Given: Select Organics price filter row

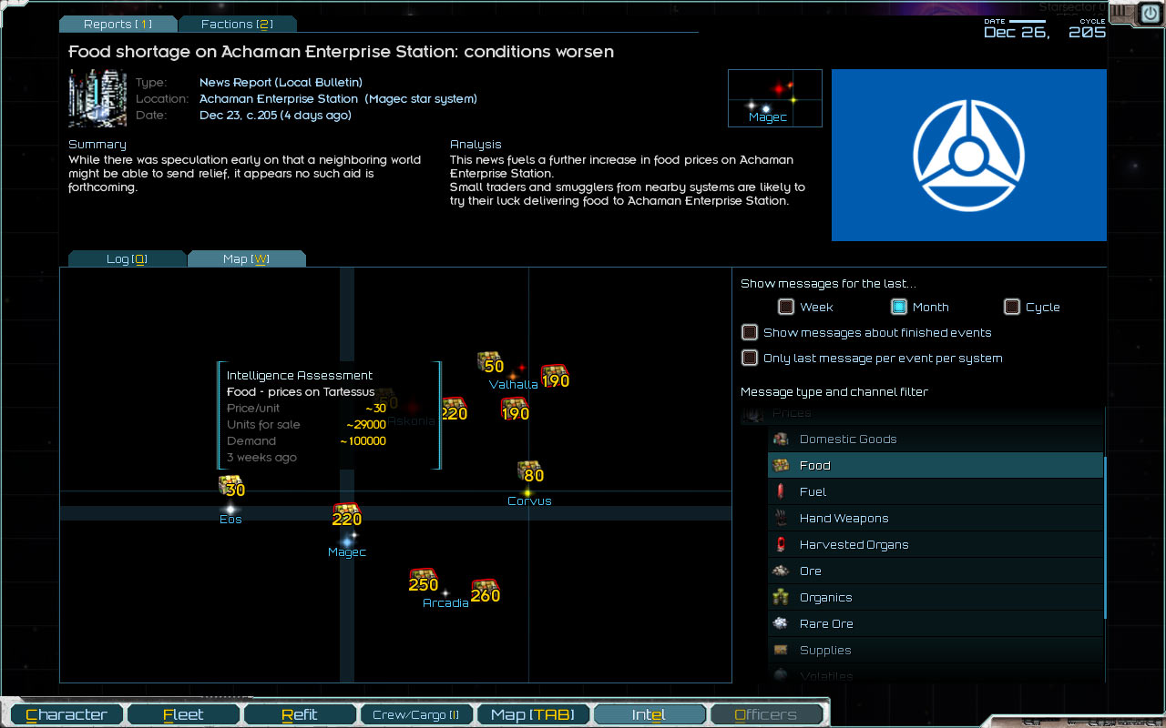Looking at the screenshot, I should pyautogui.click(x=936, y=597).
